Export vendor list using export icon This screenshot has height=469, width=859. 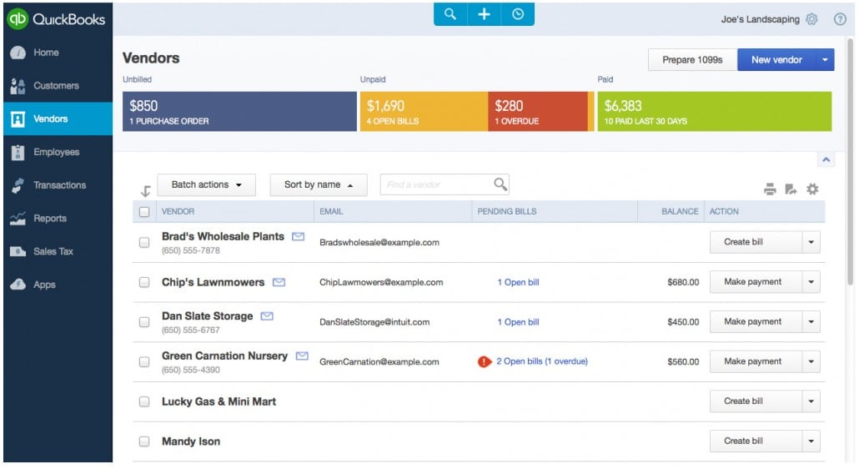coord(791,189)
